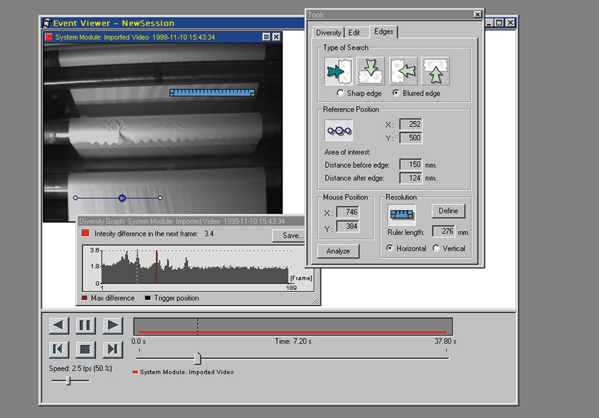The width and height of the screenshot is (599, 418).
Task: Select the rightward edge search type icon
Action: pos(338,70)
